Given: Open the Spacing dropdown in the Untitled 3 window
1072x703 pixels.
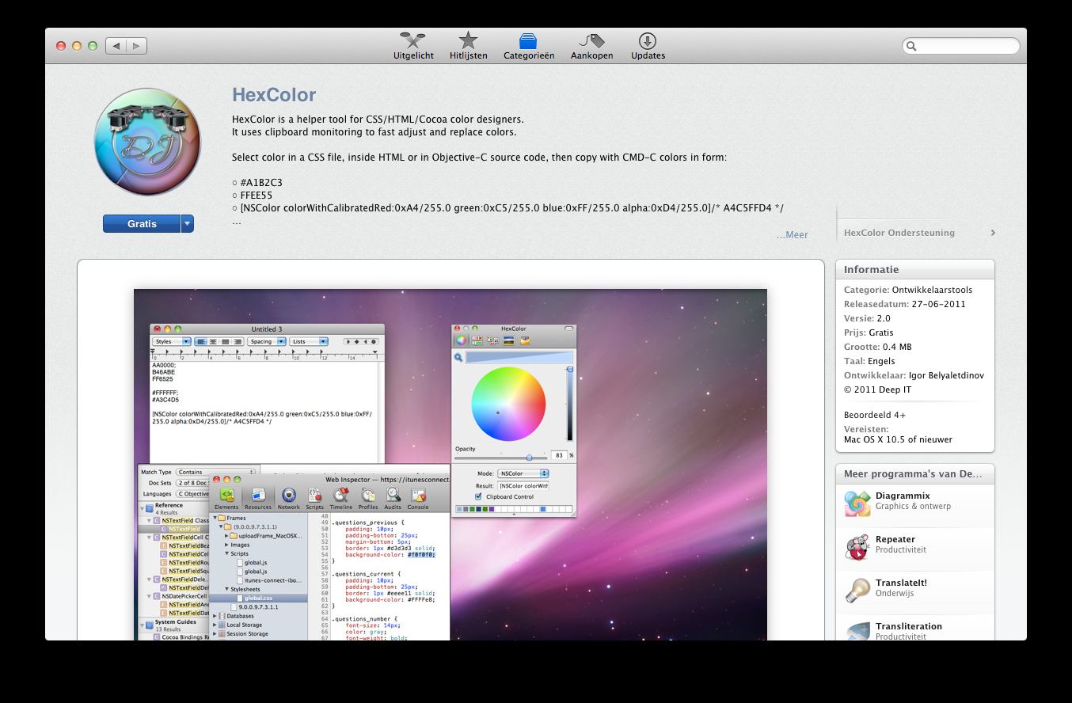Looking at the screenshot, I should [x=266, y=341].
